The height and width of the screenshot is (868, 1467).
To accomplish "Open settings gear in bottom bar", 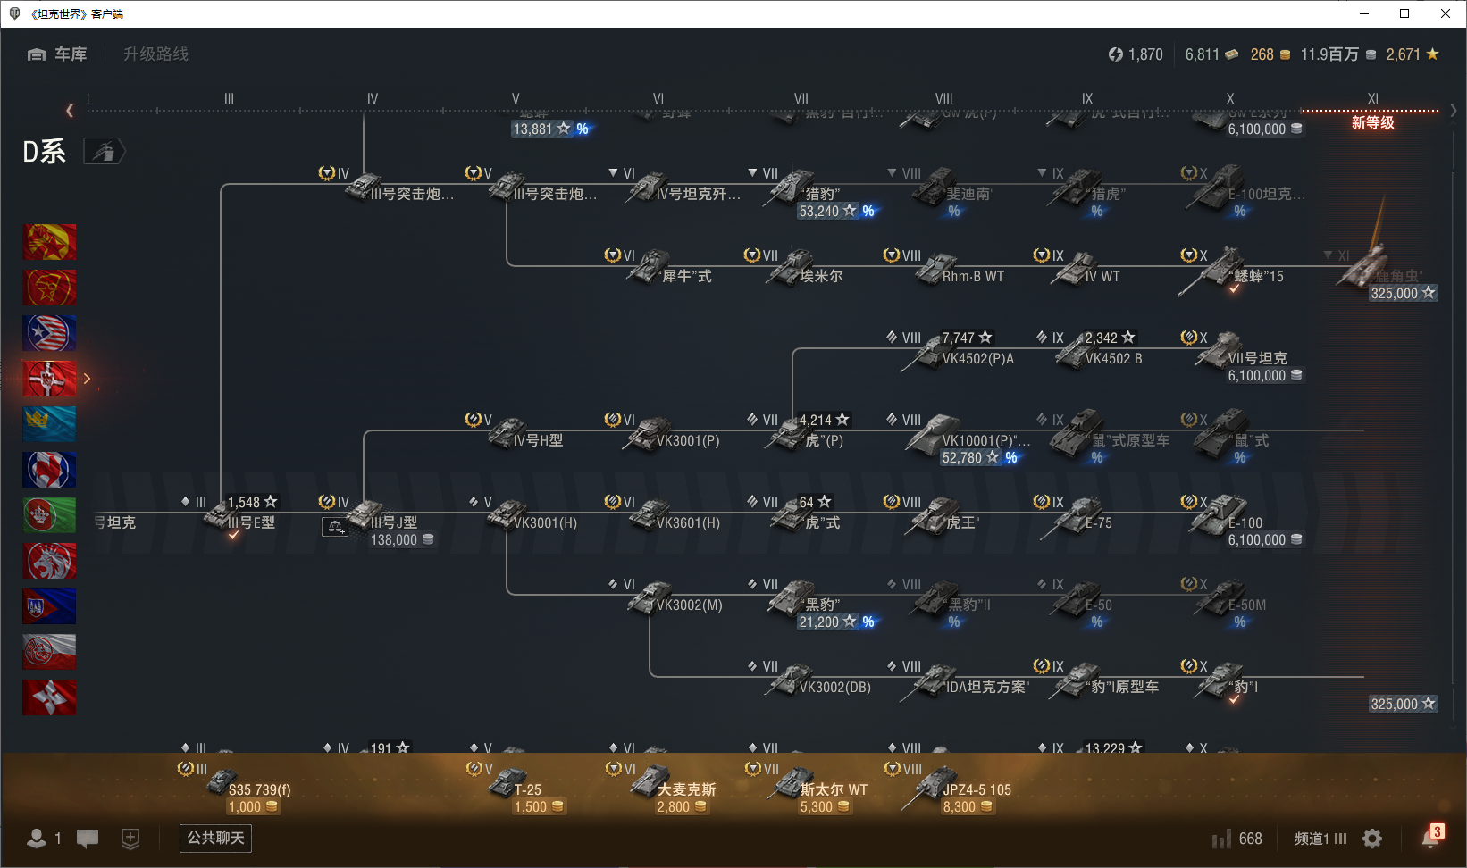I will coord(1372,839).
